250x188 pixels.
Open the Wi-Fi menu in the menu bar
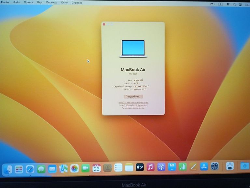[228, 5]
